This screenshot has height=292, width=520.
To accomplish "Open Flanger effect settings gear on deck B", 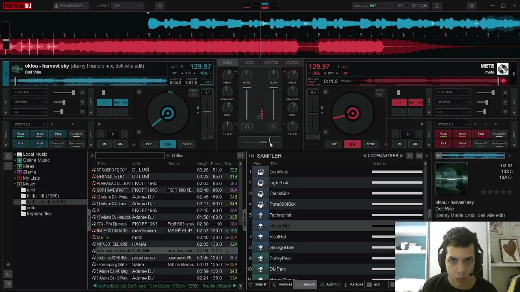I will (505, 92).
